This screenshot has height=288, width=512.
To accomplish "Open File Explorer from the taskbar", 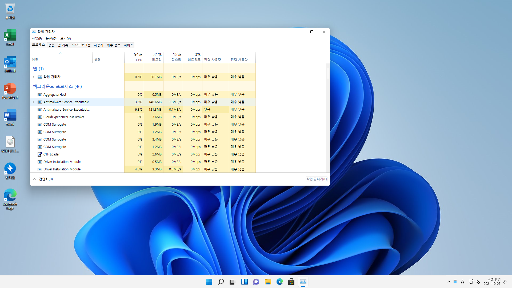I will click(x=268, y=282).
